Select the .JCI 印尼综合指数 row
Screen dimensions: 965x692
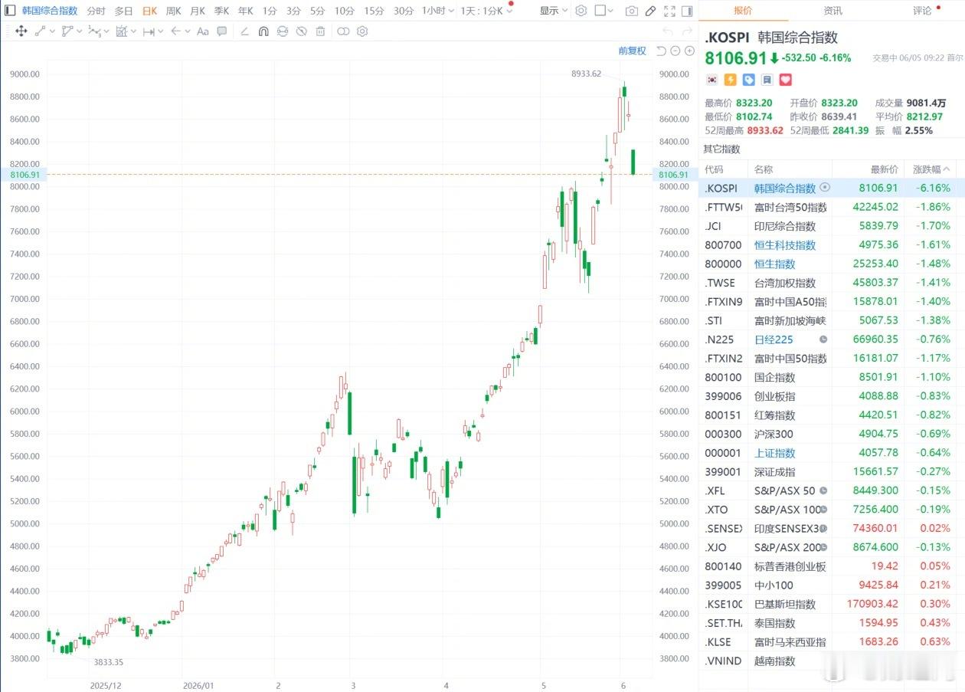click(x=832, y=226)
